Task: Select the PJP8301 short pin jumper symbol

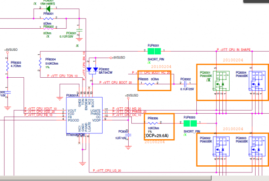Action: [154, 51]
